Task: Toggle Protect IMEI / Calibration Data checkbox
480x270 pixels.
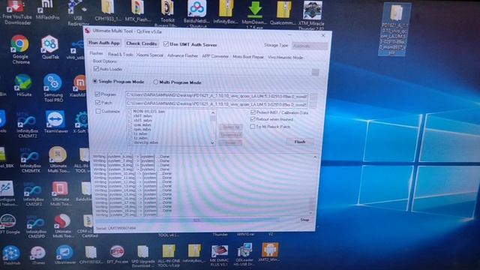Action: pyautogui.click(x=253, y=112)
